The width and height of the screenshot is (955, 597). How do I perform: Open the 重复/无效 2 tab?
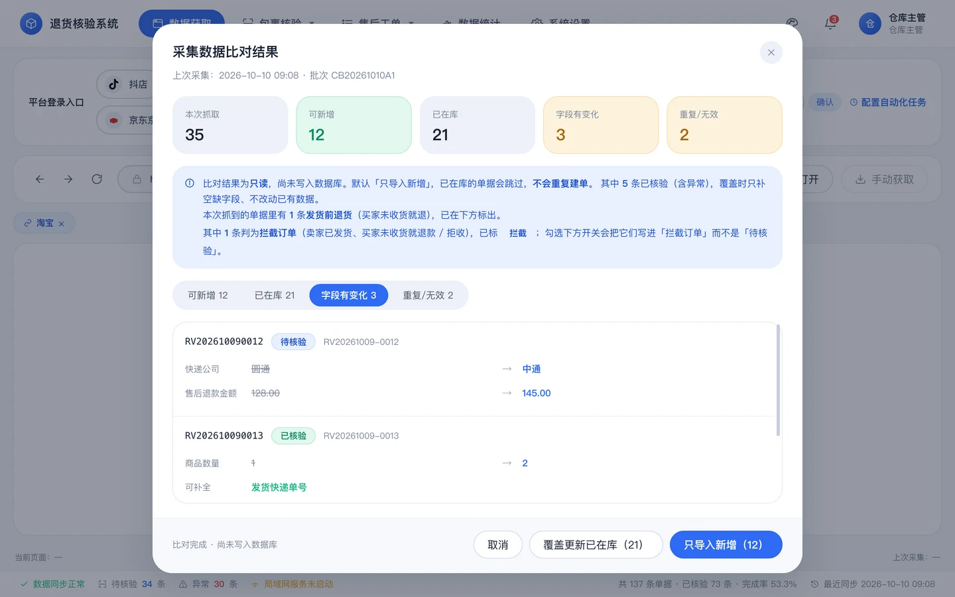(x=428, y=295)
